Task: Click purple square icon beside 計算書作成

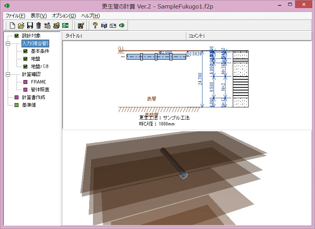Action: 17,97
